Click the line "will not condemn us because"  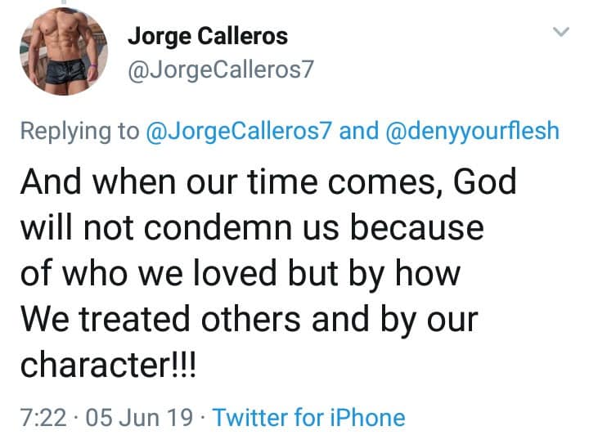click(x=251, y=226)
